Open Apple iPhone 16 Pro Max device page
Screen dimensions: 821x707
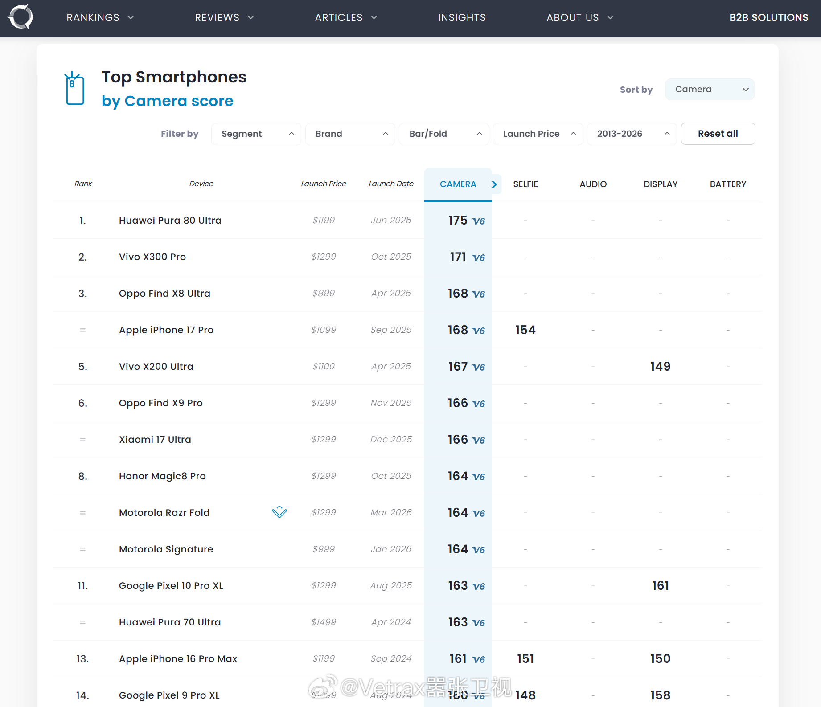tap(178, 658)
